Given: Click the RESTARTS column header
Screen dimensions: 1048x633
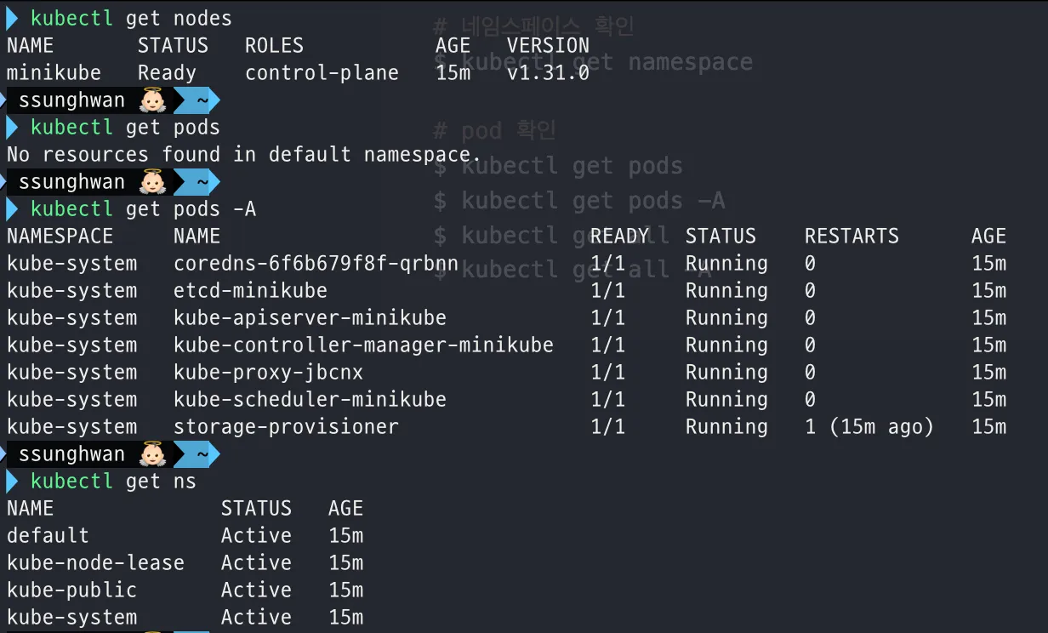Looking at the screenshot, I should [x=851, y=237].
